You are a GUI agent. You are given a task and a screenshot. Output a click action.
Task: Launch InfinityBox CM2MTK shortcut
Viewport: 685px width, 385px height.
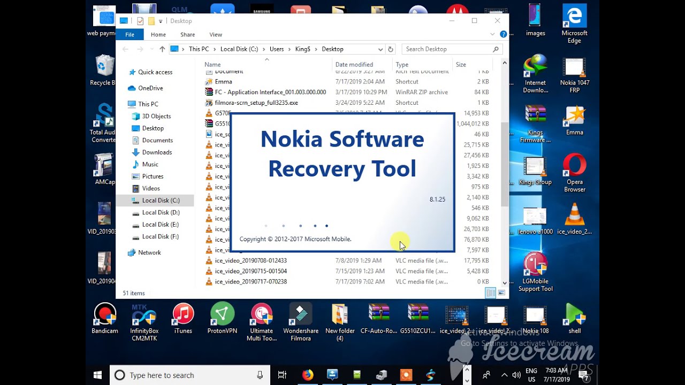[144, 322]
